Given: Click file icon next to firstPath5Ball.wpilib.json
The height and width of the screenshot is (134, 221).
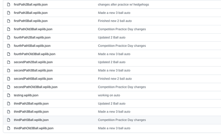Looking at the screenshot, I should coord(9,21).
